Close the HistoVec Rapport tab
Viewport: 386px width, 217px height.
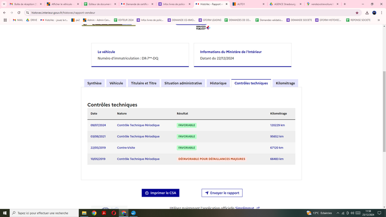226,4
